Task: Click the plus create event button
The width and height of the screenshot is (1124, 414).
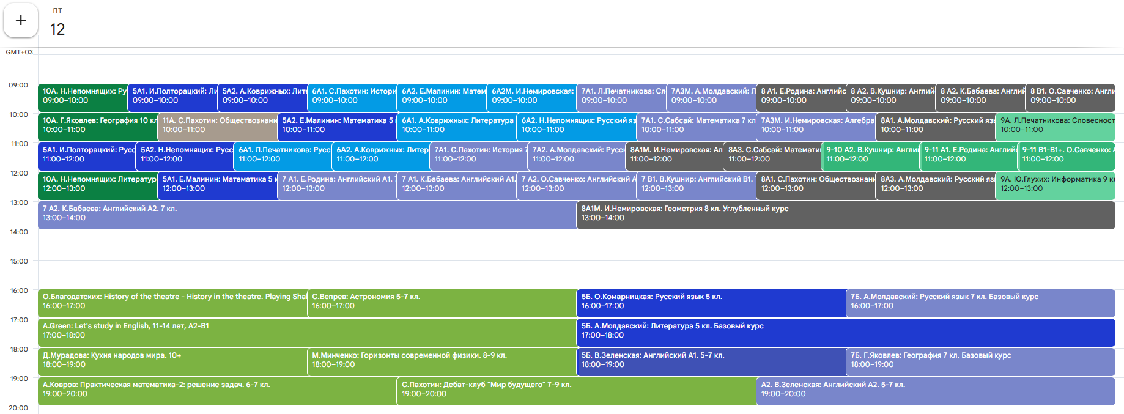Action: (21, 21)
